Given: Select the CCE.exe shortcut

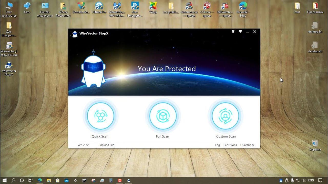Looking at the screenshot, I should [x=207, y=10].
